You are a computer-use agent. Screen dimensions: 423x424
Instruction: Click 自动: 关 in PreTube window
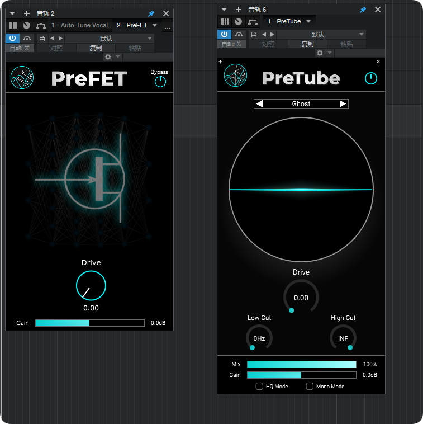(x=231, y=44)
